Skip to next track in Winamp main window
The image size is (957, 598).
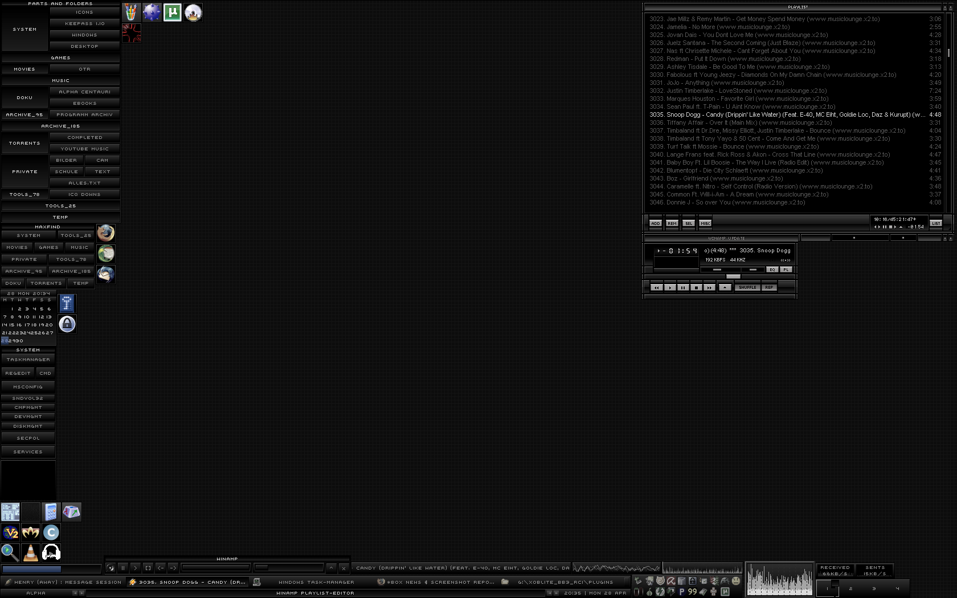[x=709, y=288]
